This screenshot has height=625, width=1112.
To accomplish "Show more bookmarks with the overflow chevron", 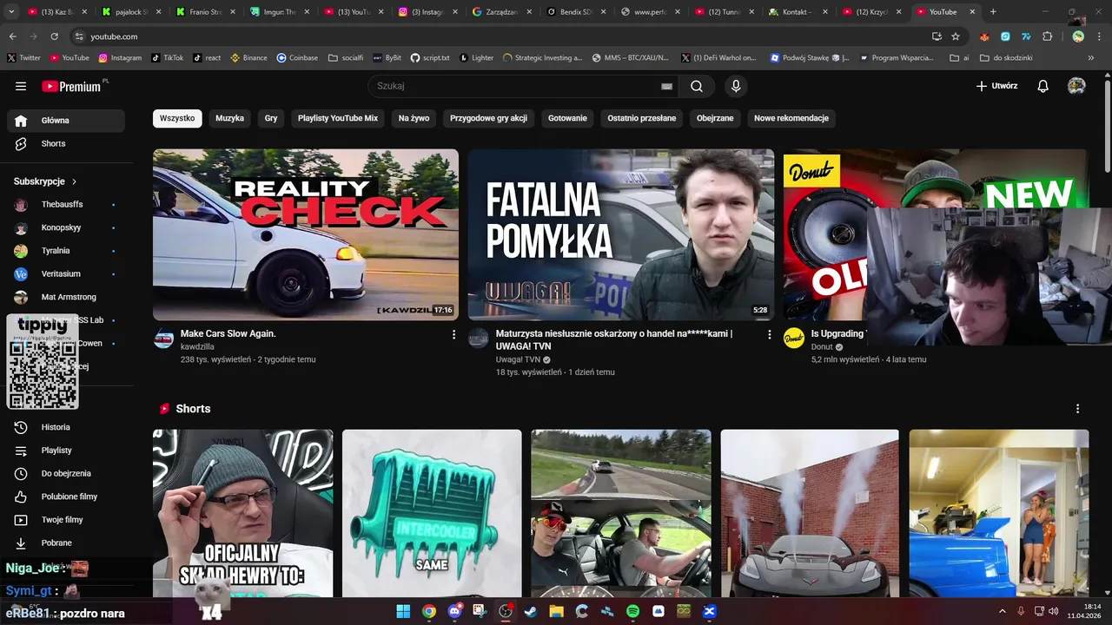I will click(1092, 58).
